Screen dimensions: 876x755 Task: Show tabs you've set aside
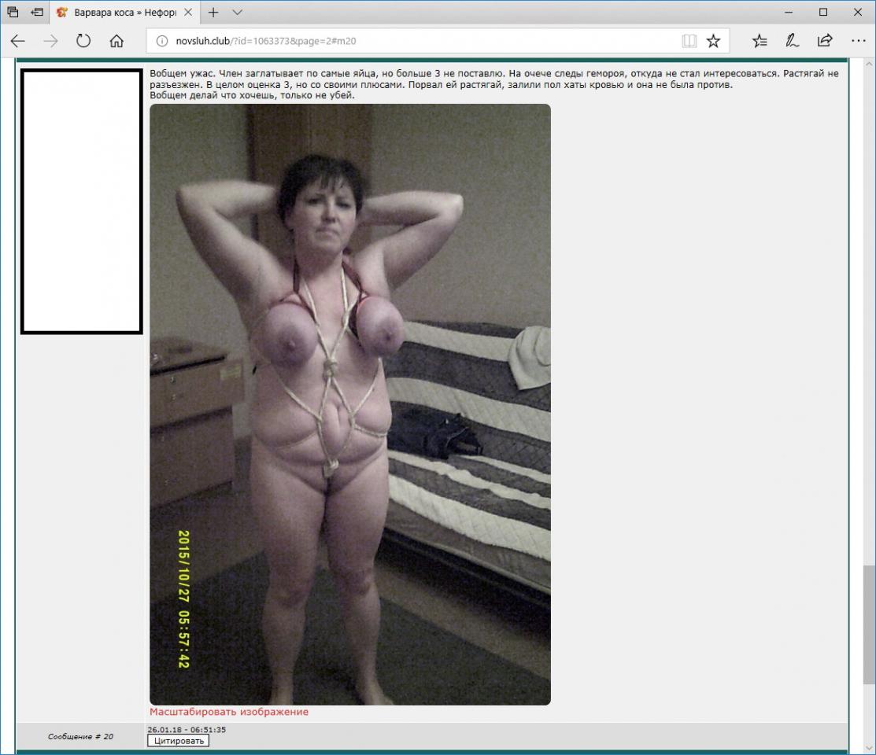click(x=13, y=13)
